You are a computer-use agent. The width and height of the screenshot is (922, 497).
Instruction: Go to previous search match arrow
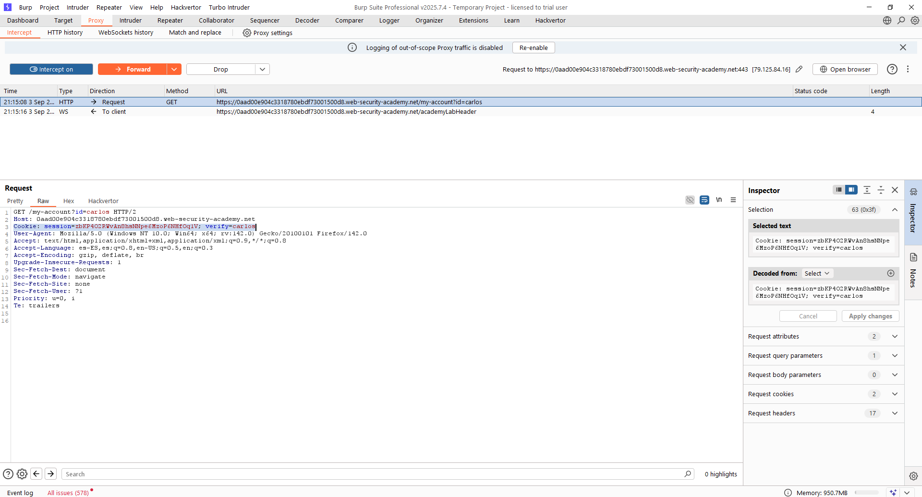click(36, 474)
